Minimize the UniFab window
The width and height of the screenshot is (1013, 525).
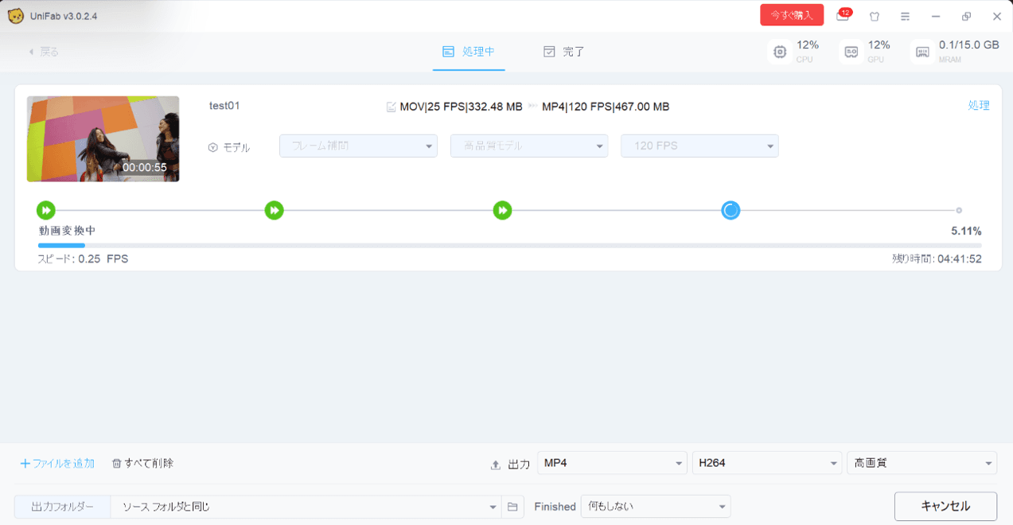tap(936, 16)
